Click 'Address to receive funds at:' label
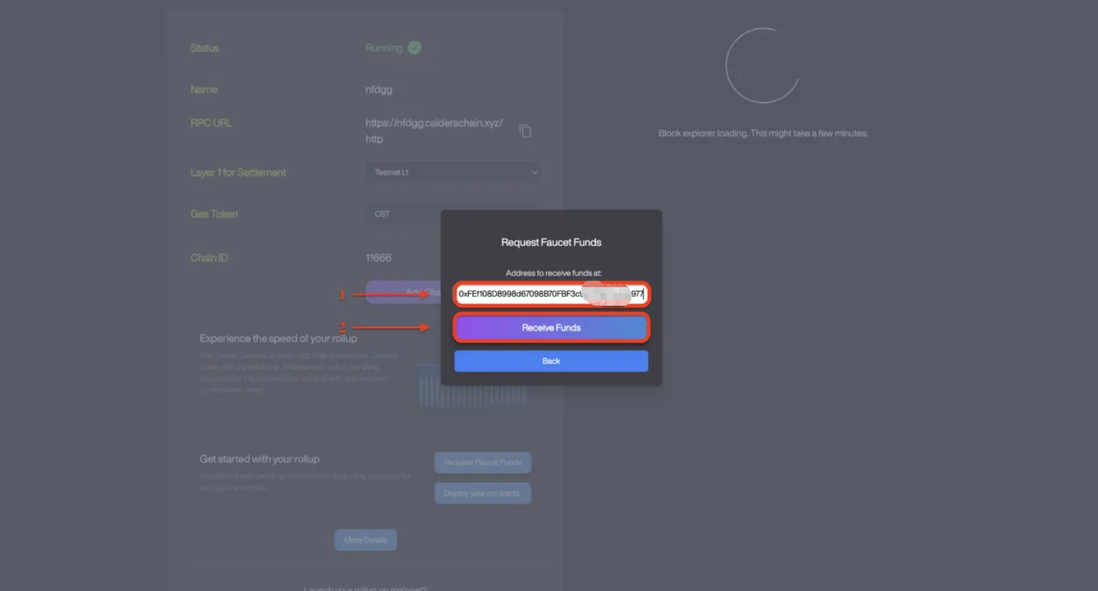1098x591 pixels. point(553,273)
